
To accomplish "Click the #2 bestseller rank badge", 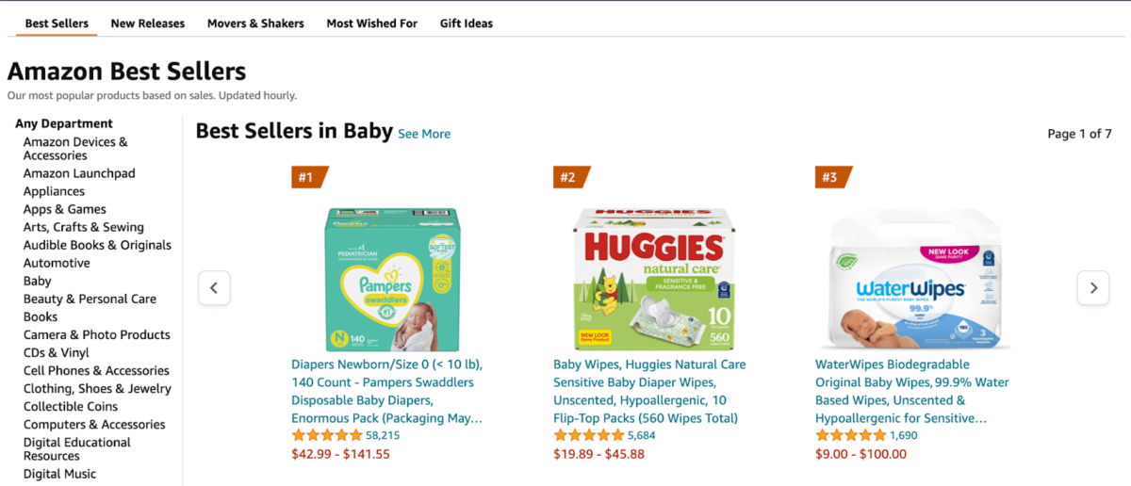I will click(x=570, y=177).
